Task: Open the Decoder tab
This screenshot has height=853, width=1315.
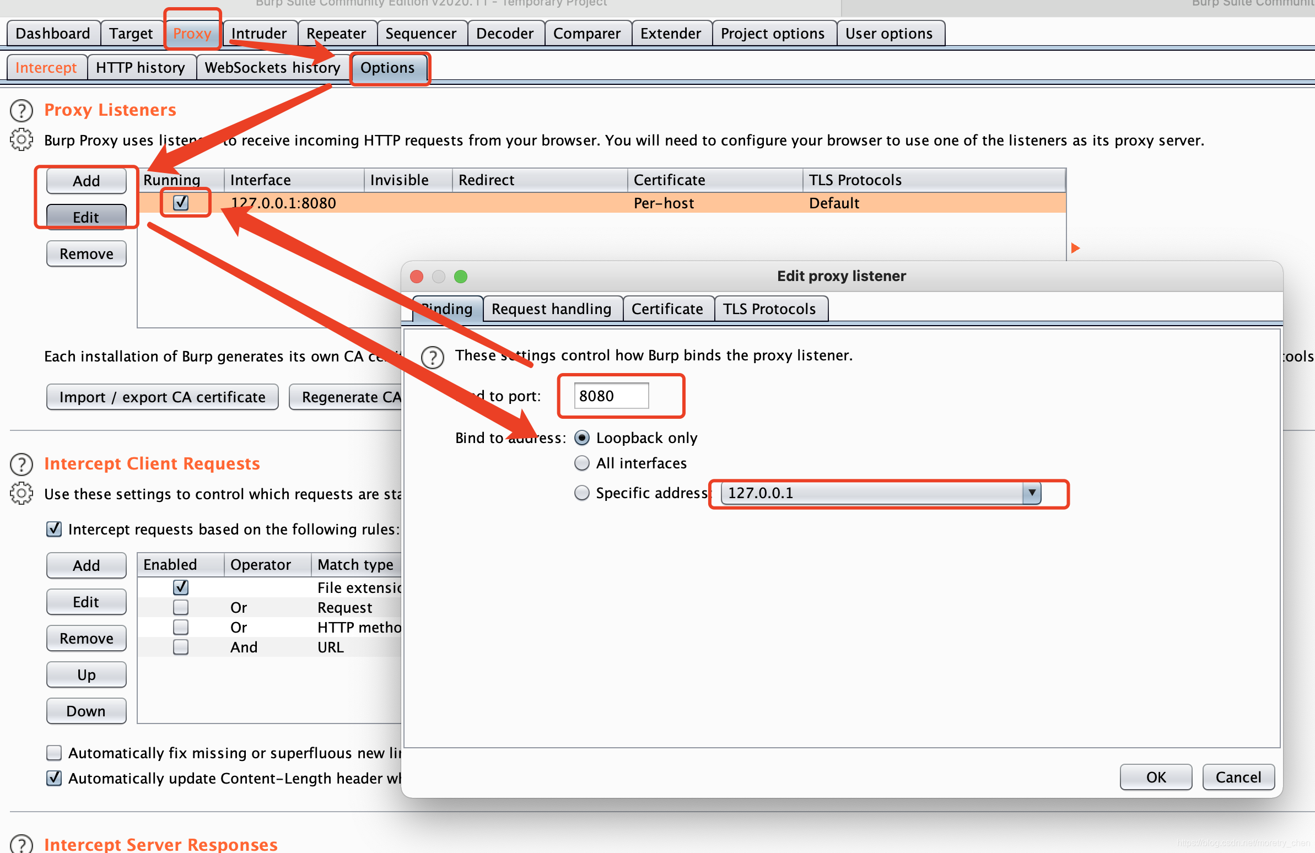Action: [x=505, y=33]
